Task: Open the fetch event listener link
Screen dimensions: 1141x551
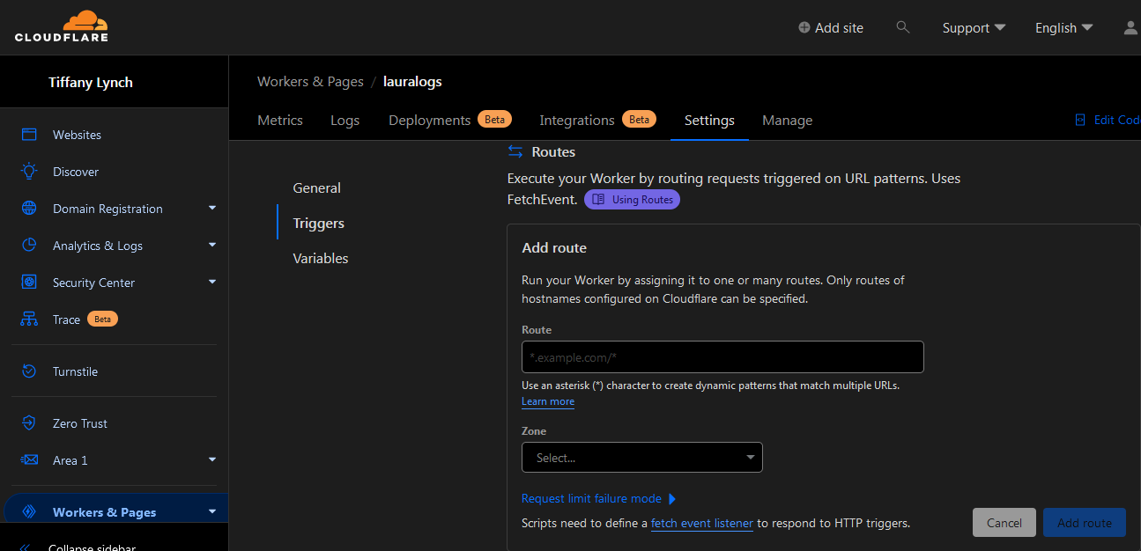Action: tap(701, 524)
